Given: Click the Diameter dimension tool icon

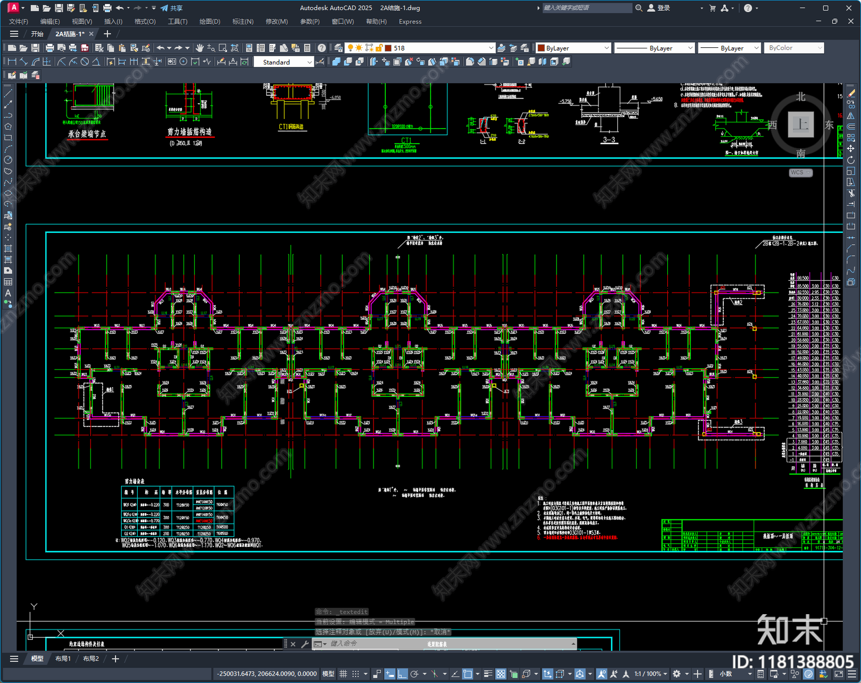Looking at the screenshot, I should tap(84, 62).
